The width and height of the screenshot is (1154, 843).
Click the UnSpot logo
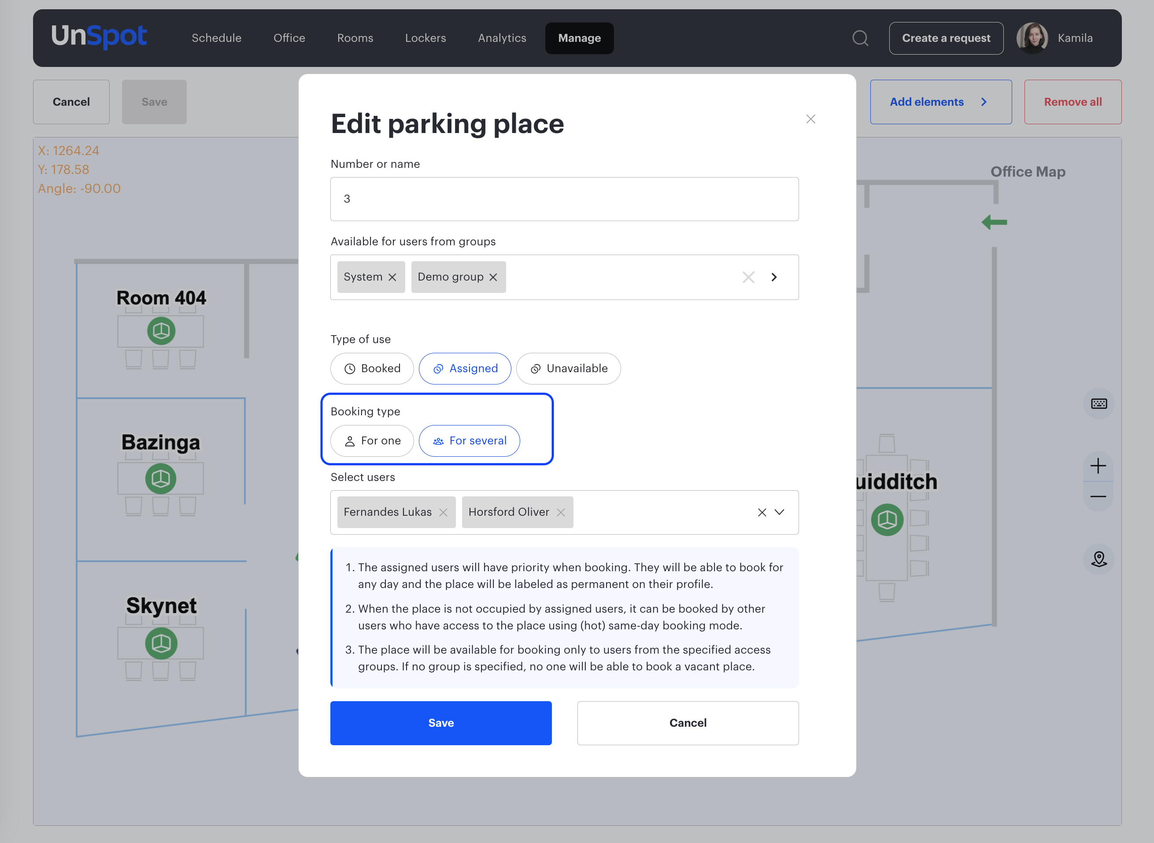click(x=99, y=37)
